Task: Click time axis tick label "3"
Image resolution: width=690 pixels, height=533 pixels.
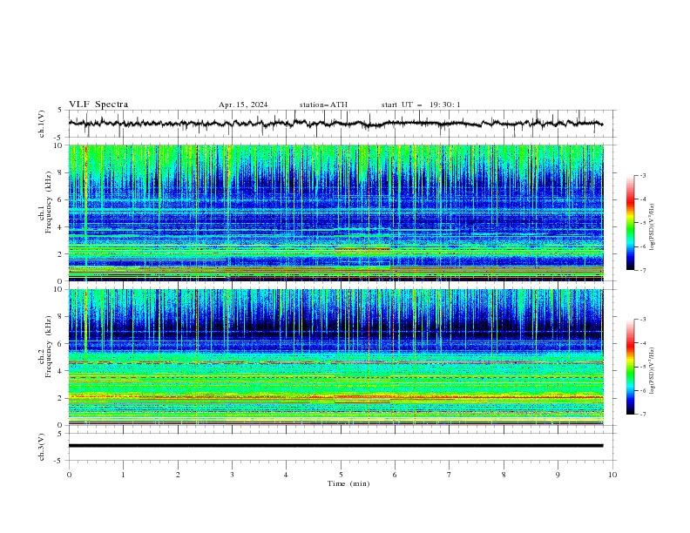Action: click(232, 475)
